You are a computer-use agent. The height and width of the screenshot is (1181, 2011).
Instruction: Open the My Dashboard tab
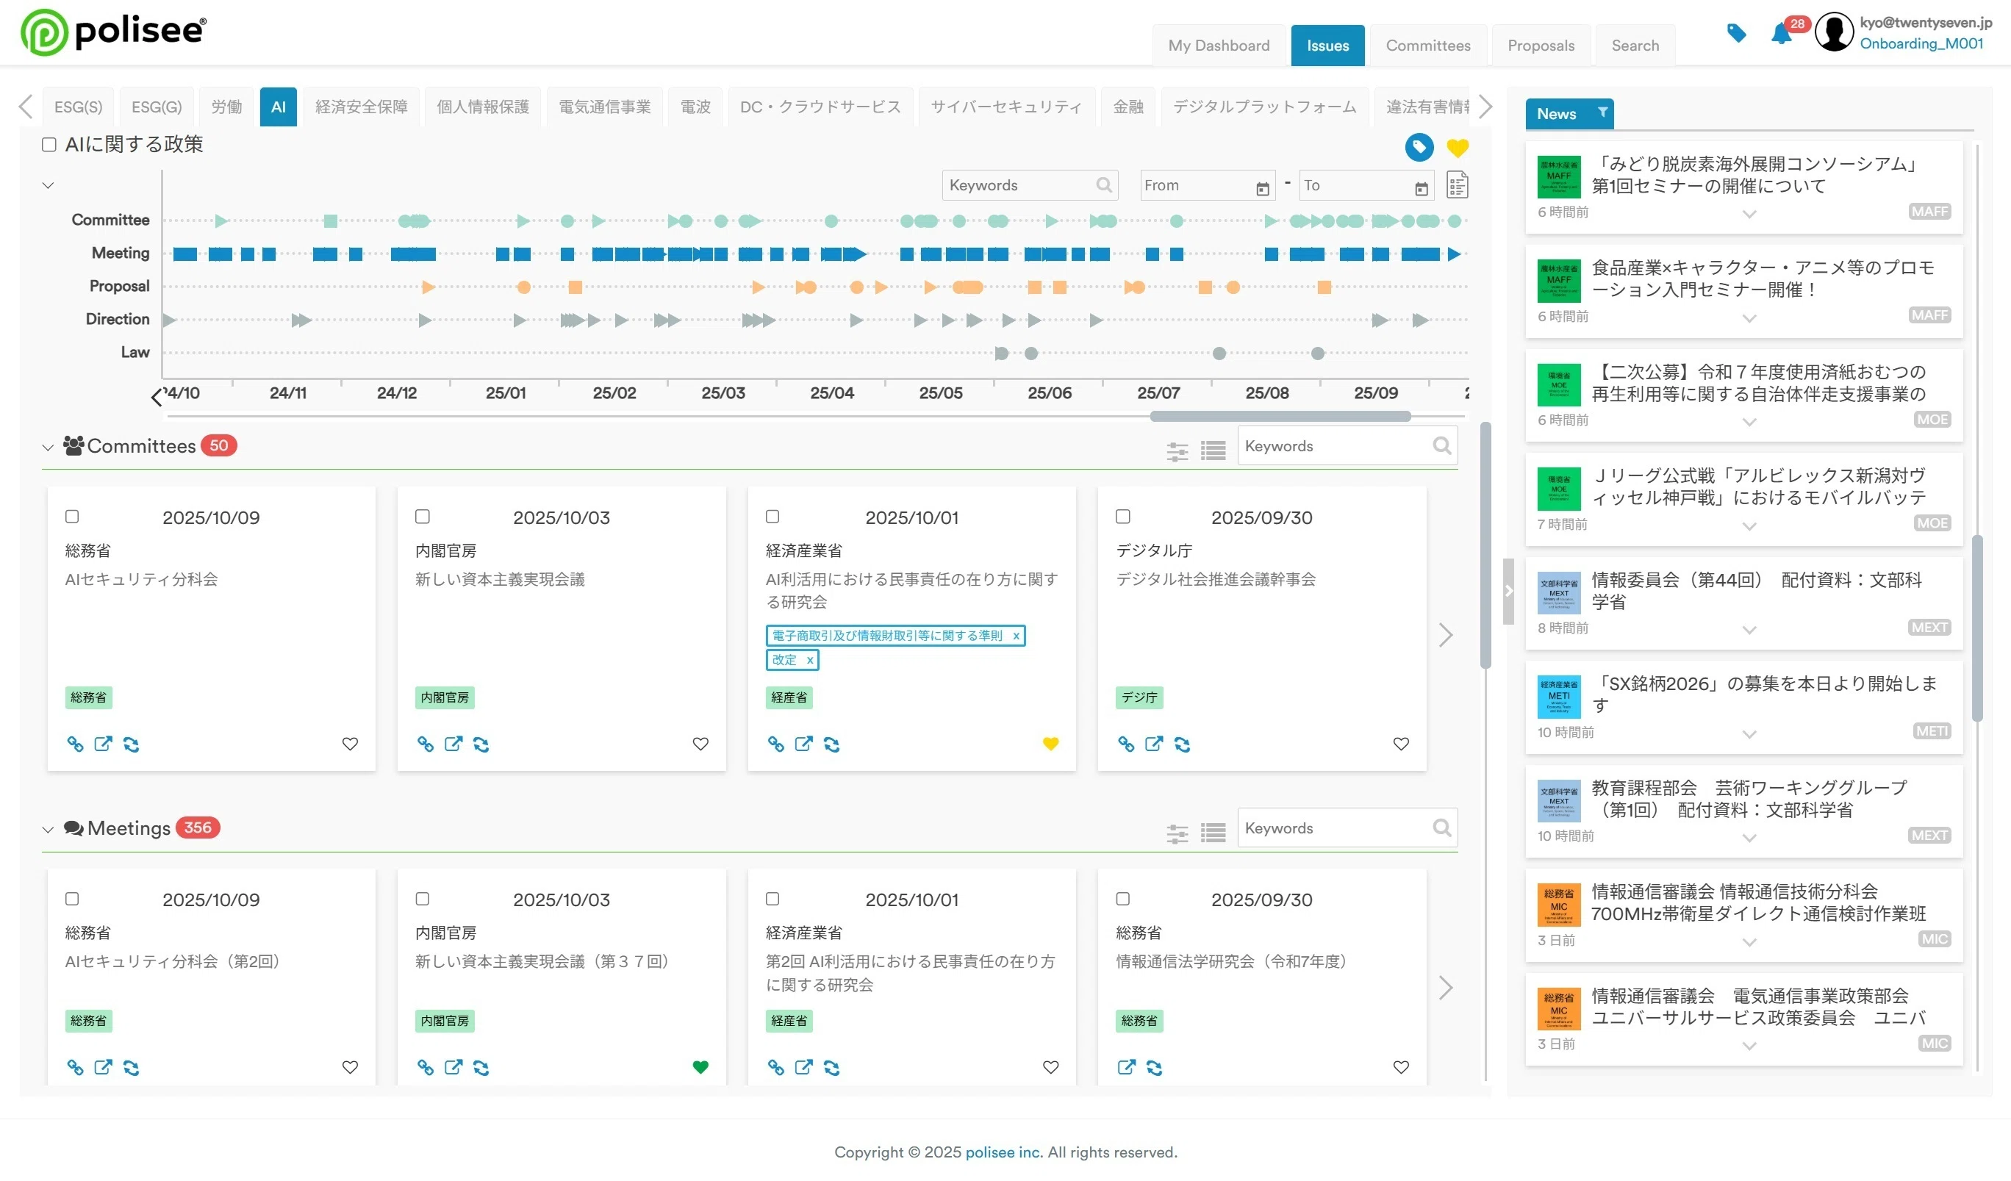coord(1218,46)
